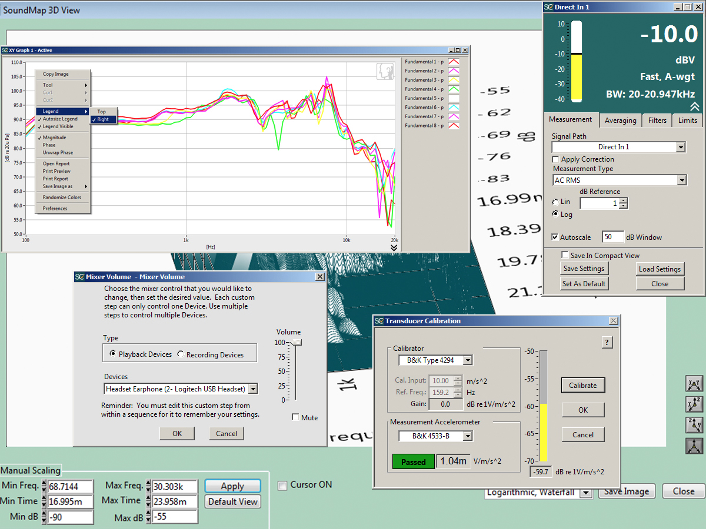Click Fundamental 6 - p cyan legend swatch
This screenshot has height=529, width=706.
[x=454, y=108]
